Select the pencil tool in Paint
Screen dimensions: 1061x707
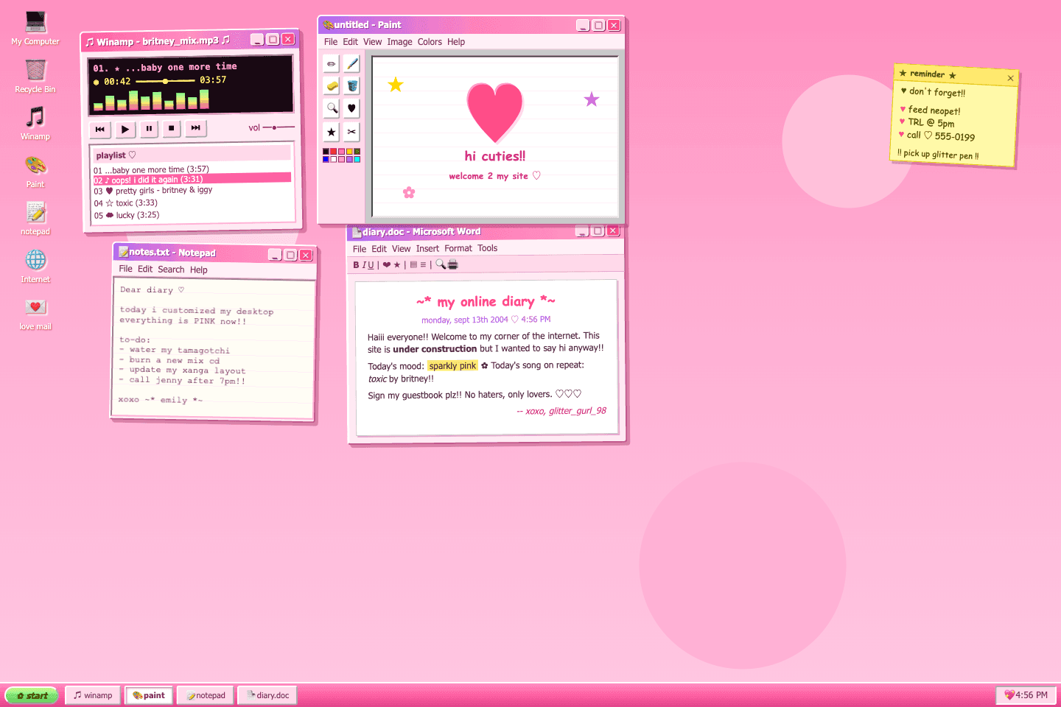332,64
